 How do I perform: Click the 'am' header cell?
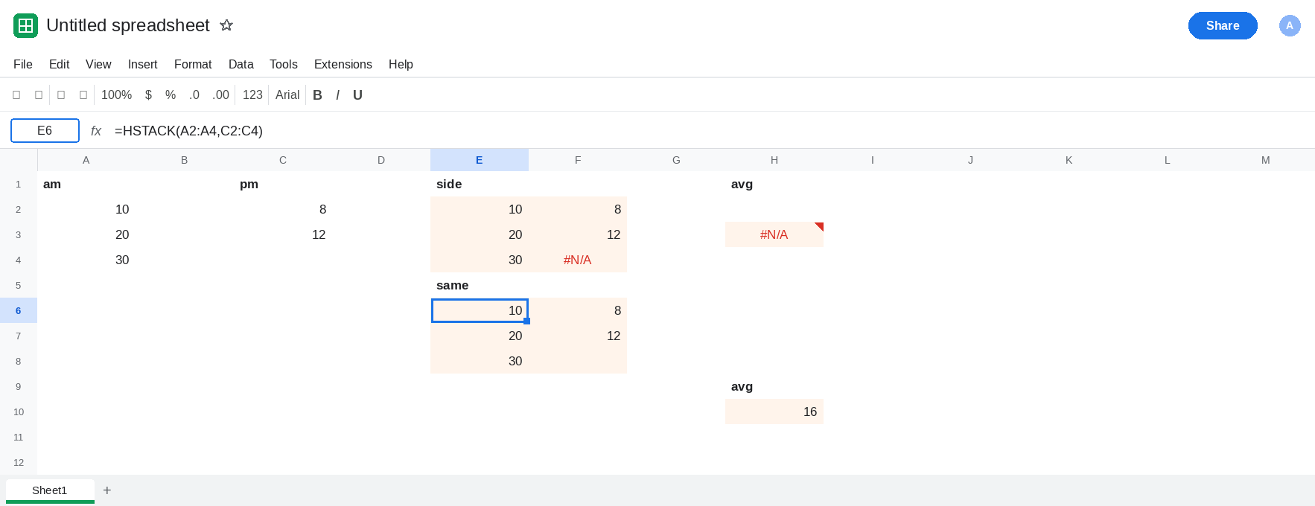(86, 184)
